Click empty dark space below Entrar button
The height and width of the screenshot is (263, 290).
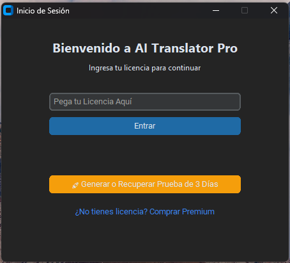point(145,155)
